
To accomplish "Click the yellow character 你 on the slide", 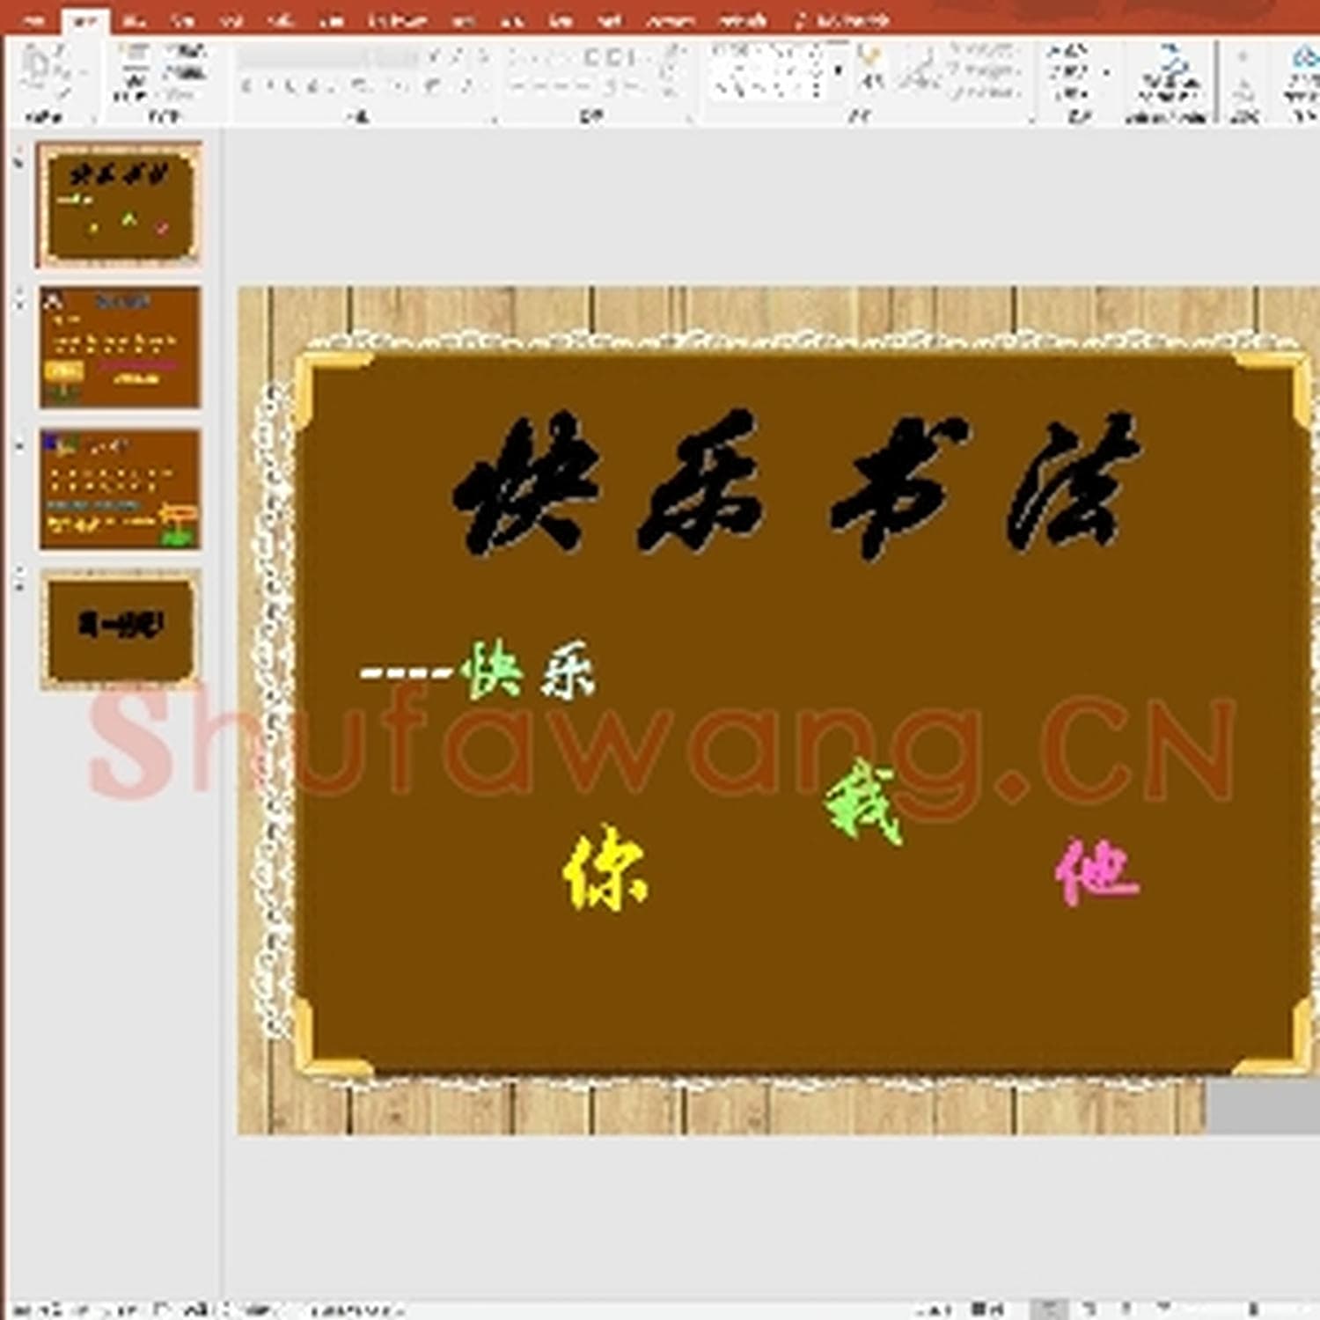I will (x=605, y=868).
